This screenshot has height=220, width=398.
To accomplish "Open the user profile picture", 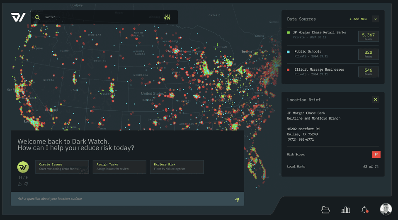I will pos(386,209).
